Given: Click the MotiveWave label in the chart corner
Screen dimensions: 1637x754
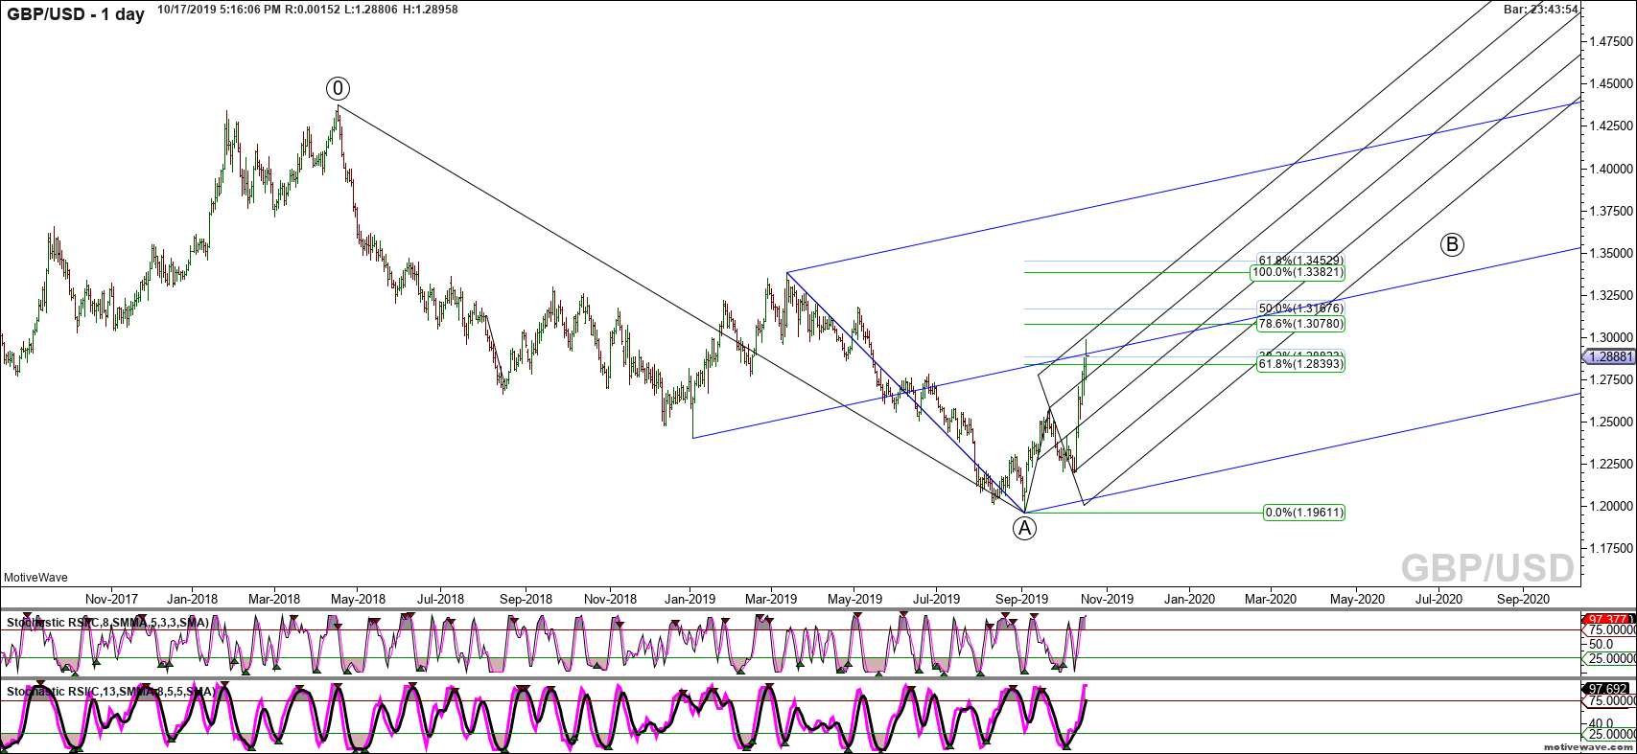Looking at the screenshot, I should (x=35, y=578).
